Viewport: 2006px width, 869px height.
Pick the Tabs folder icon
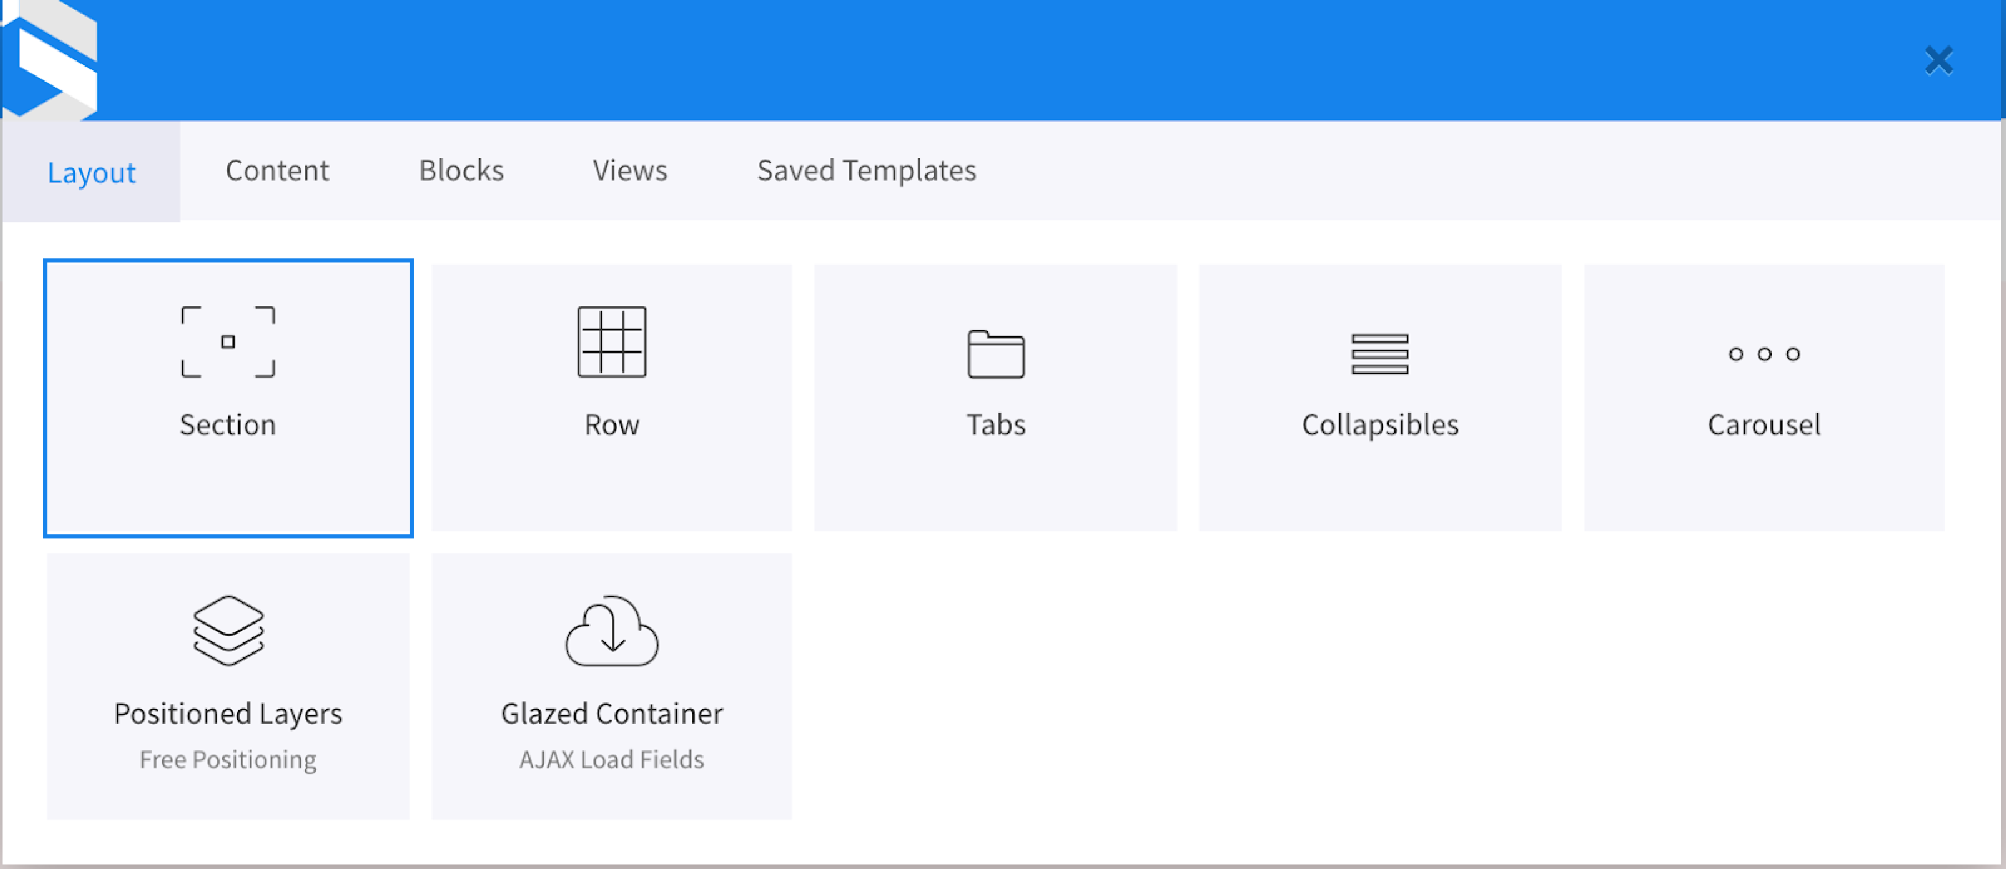[995, 354]
